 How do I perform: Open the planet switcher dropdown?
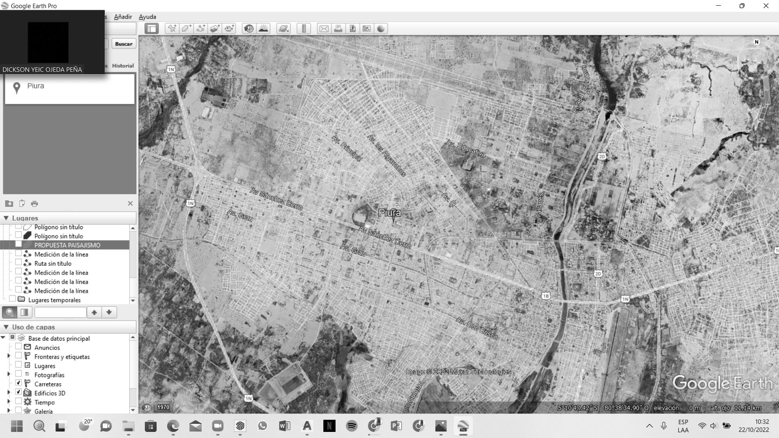(x=283, y=28)
